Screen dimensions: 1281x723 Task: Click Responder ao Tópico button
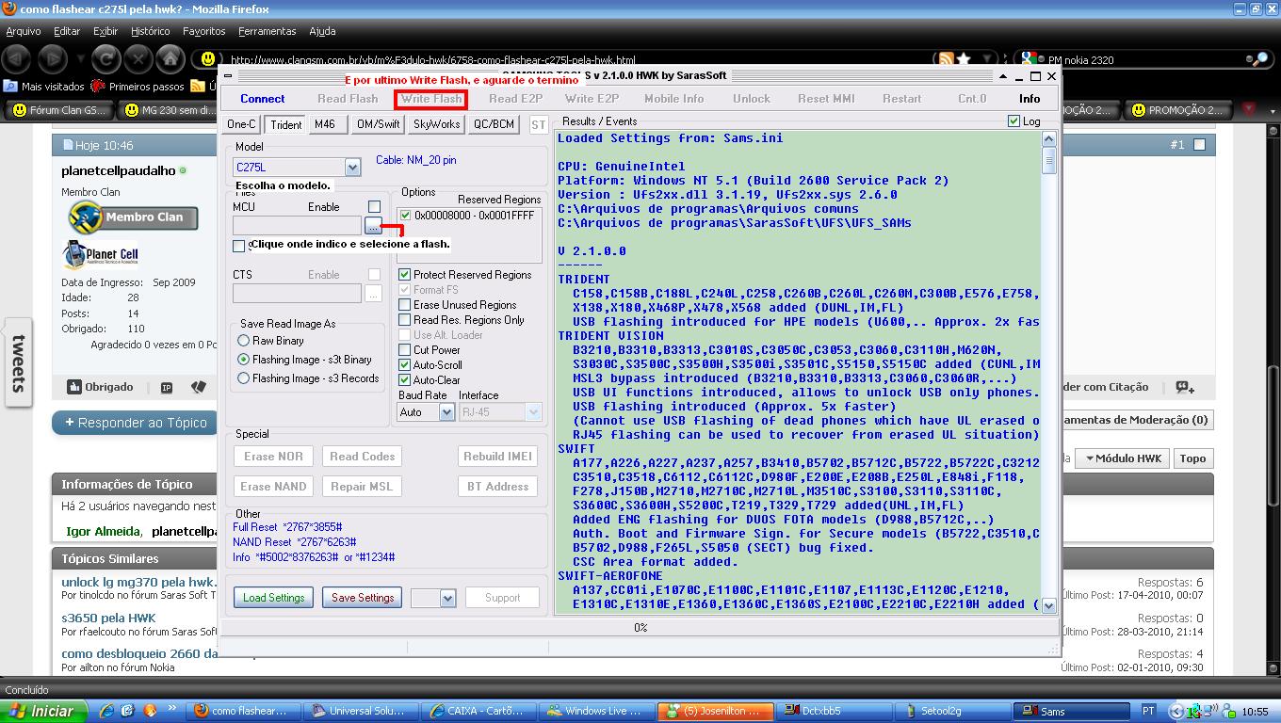click(136, 423)
